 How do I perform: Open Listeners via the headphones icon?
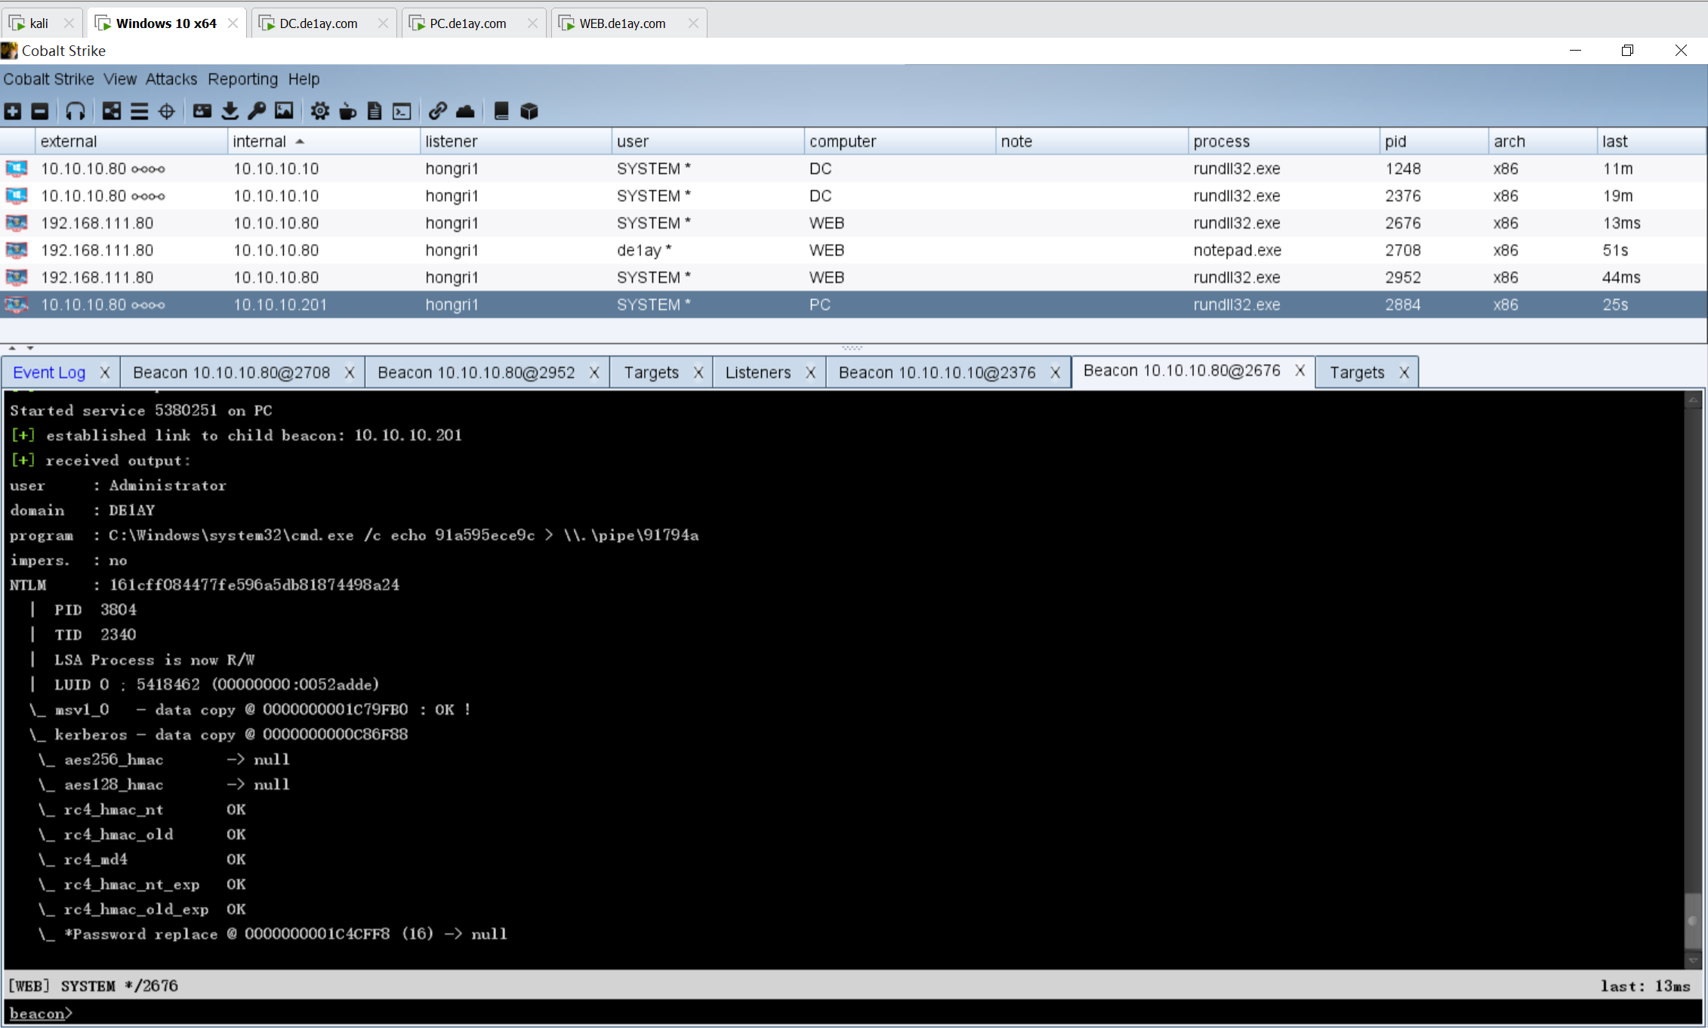75,112
